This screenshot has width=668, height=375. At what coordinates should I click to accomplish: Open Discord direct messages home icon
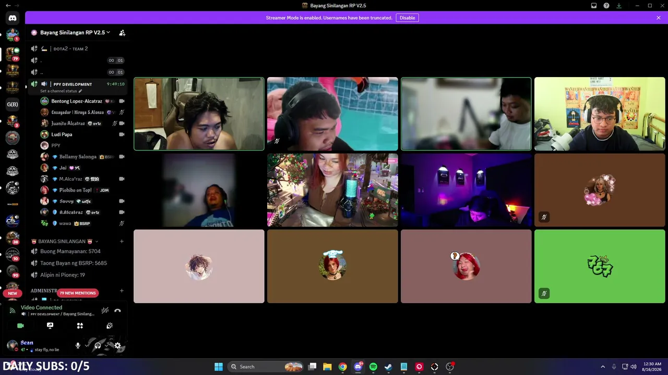tap(13, 18)
